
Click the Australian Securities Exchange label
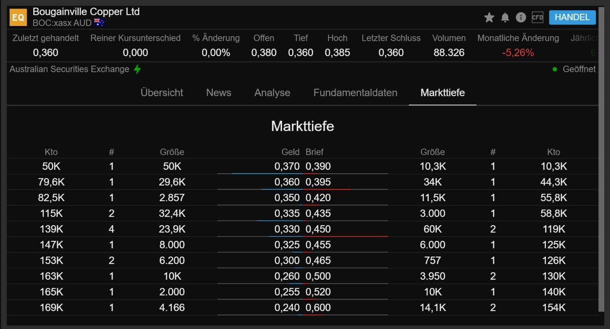(69, 69)
